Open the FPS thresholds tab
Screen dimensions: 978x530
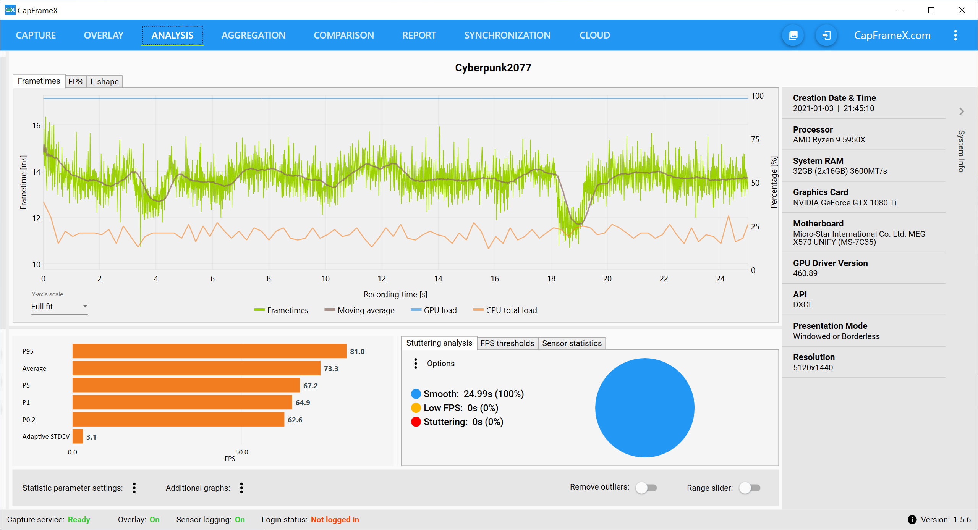[x=507, y=343]
